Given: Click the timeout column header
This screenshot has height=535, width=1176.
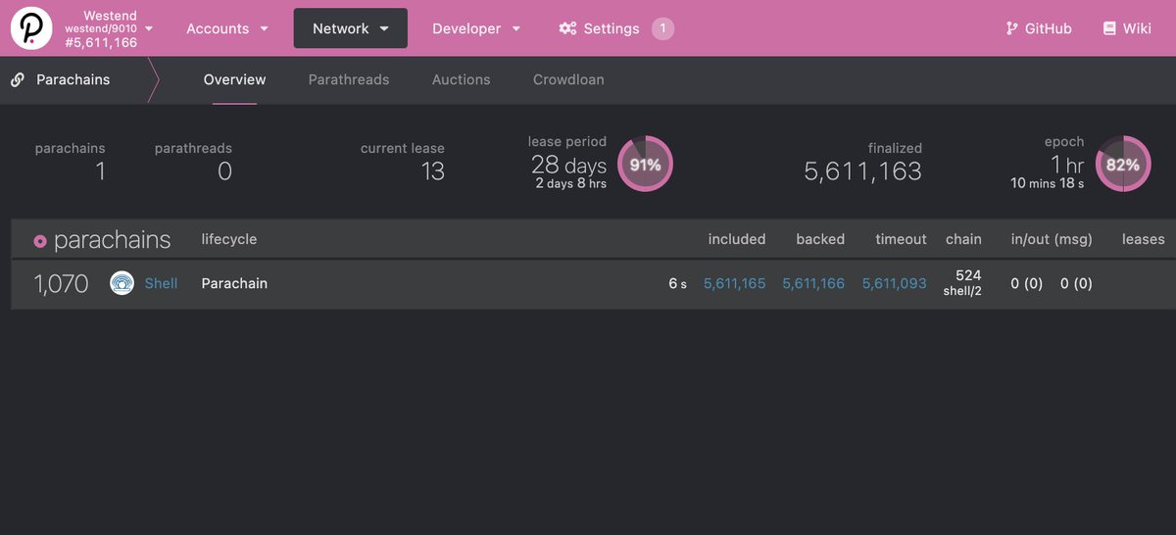Looking at the screenshot, I should pos(901,239).
